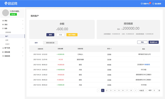Click the grey user avatar circle
The height and width of the screenshot is (99, 165).
(5, 13)
